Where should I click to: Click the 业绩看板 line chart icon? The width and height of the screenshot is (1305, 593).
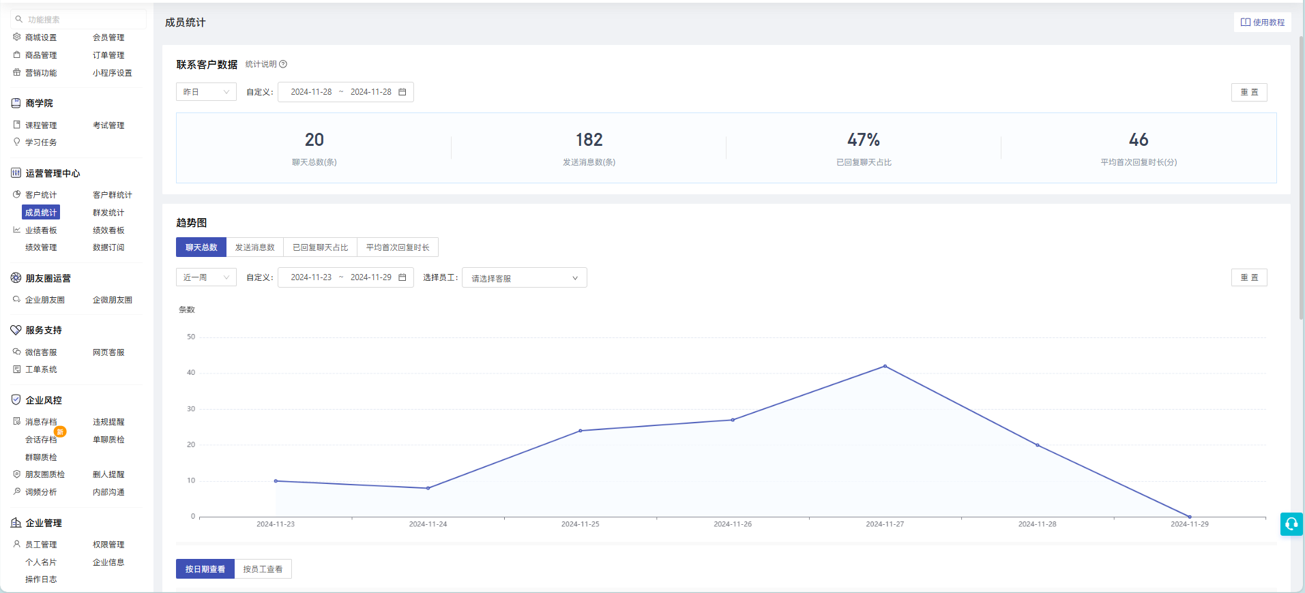coord(17,230)
